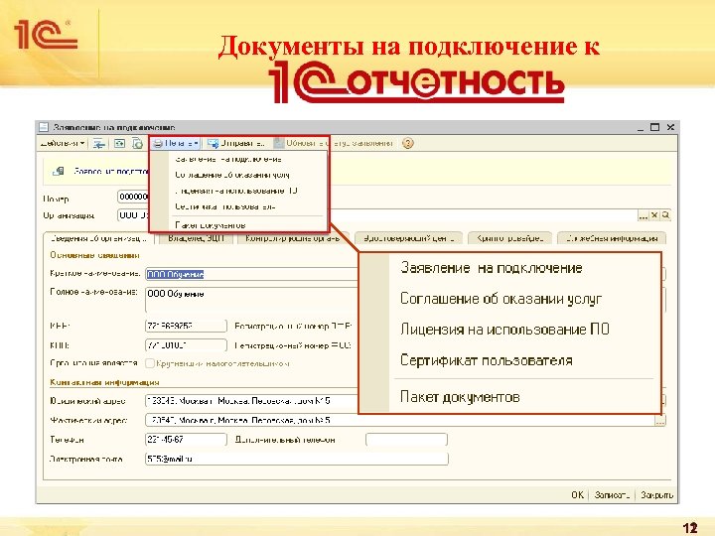This screenshot has height=536, width=715.
Task: Select Пакет документов in Печать menu
Action: [211, 225]
